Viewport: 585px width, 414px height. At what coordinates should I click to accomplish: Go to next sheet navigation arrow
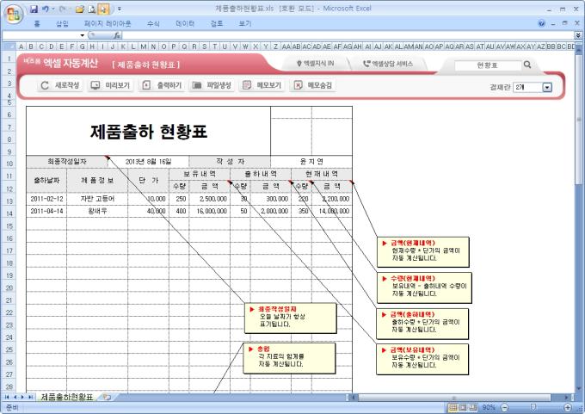(22, 397)
